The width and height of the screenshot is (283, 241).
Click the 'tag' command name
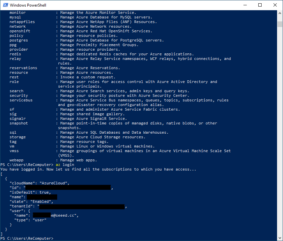pyautogui.click(x=13, y=142)
